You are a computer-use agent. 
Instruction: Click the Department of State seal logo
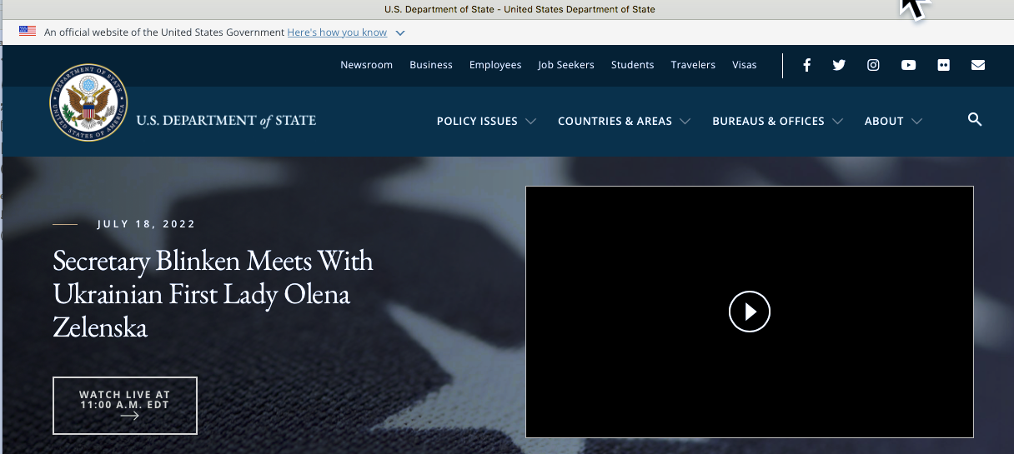coord(88,104)
